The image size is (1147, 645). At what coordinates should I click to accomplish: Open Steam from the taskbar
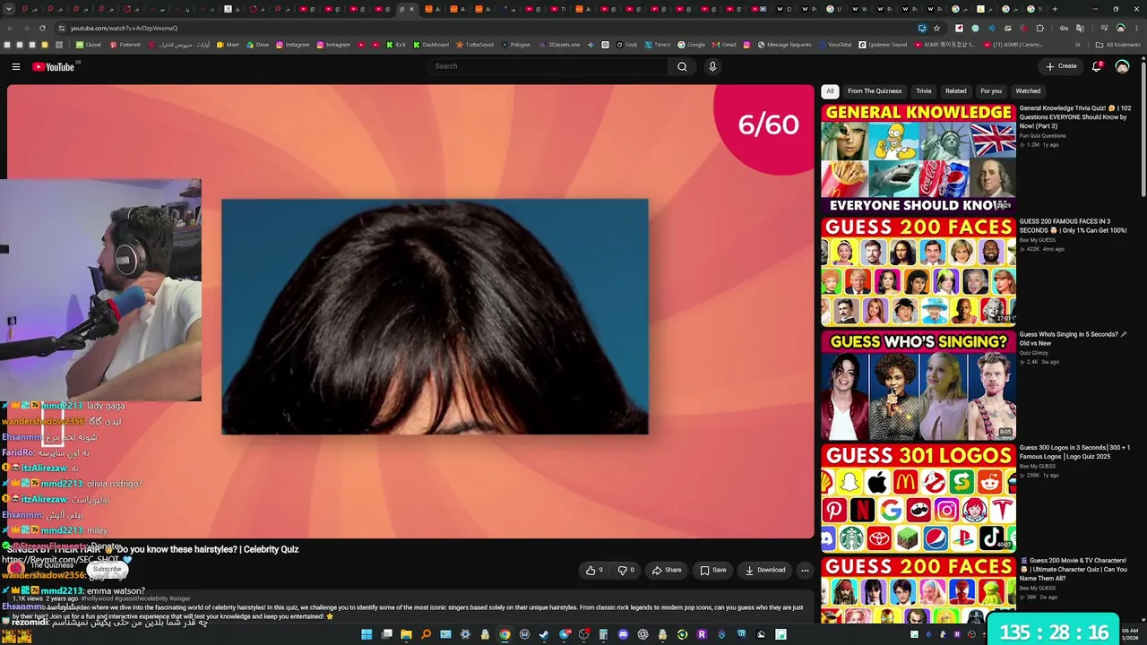pos(544,635)
